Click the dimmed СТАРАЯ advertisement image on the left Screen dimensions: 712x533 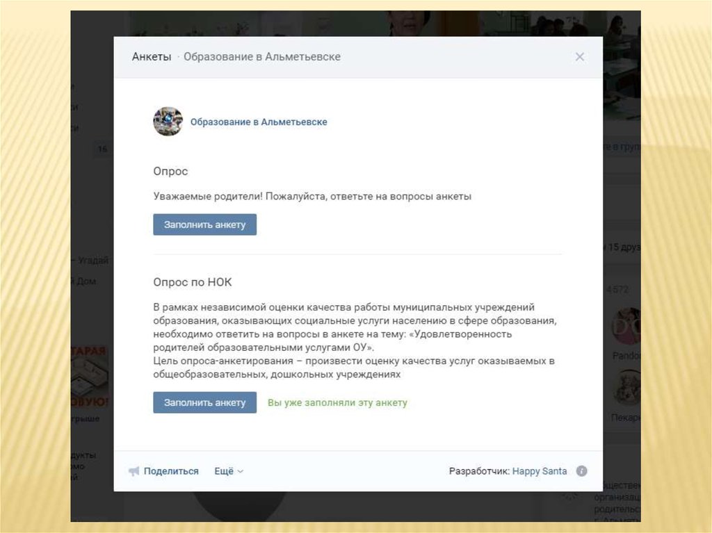[x=90, y=377]
